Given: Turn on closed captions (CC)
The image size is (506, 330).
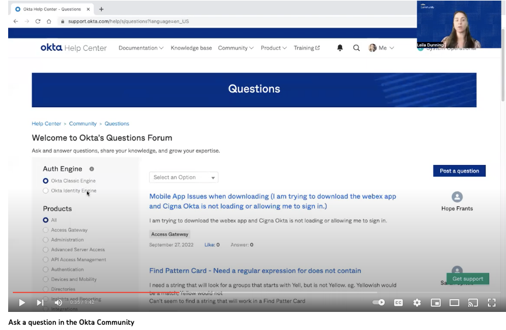Looking at the screenshot, I should click(x=398, y=303).
